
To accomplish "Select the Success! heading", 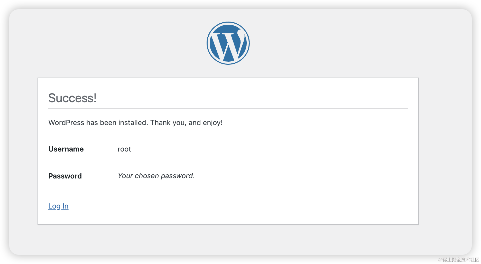I will tap(72, 98).
